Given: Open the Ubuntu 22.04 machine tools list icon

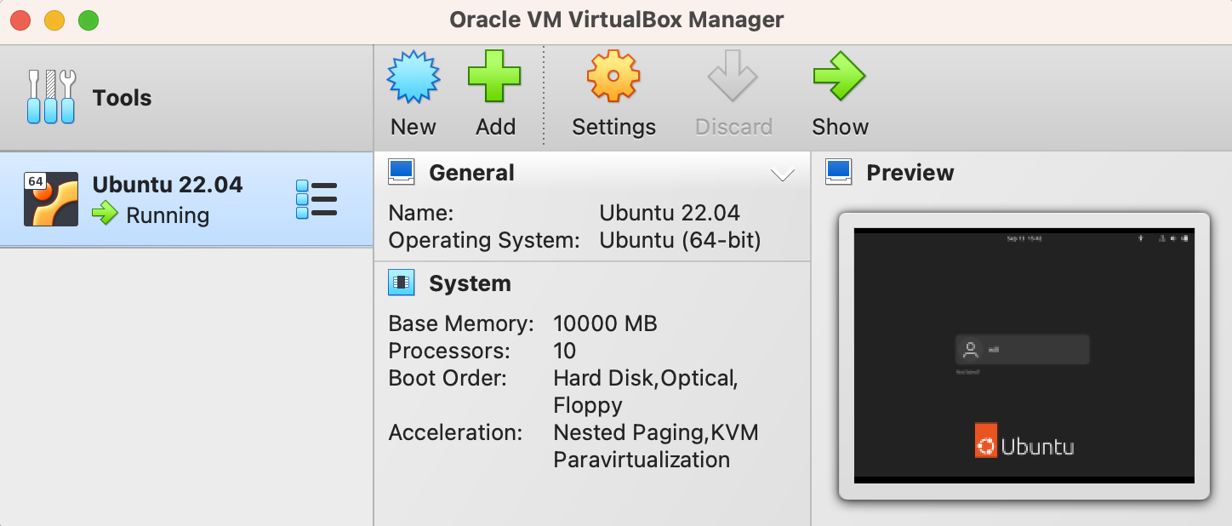Looking at the screenshot, I should click(x=317, y=200).
